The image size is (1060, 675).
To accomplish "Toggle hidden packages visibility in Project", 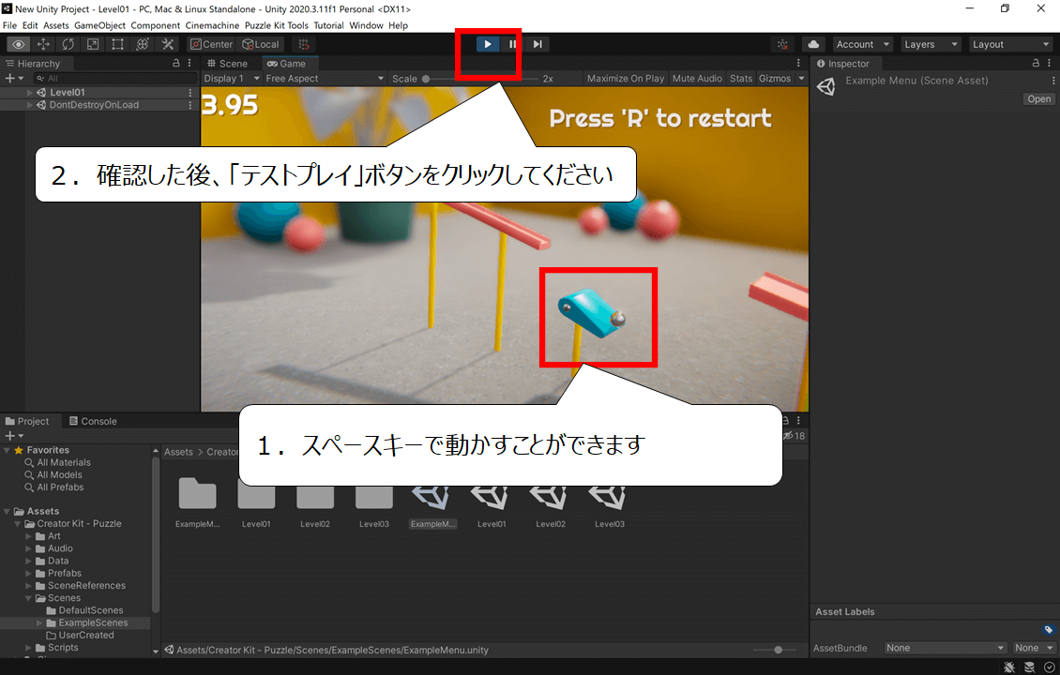I will pyautogui.click(x=794, y=436).
